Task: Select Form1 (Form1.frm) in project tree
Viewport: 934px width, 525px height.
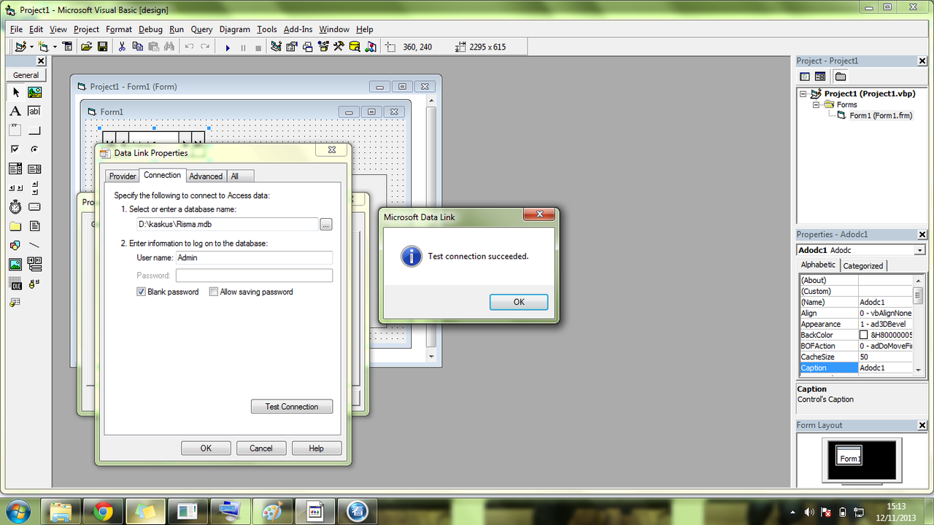Action: 881,115
